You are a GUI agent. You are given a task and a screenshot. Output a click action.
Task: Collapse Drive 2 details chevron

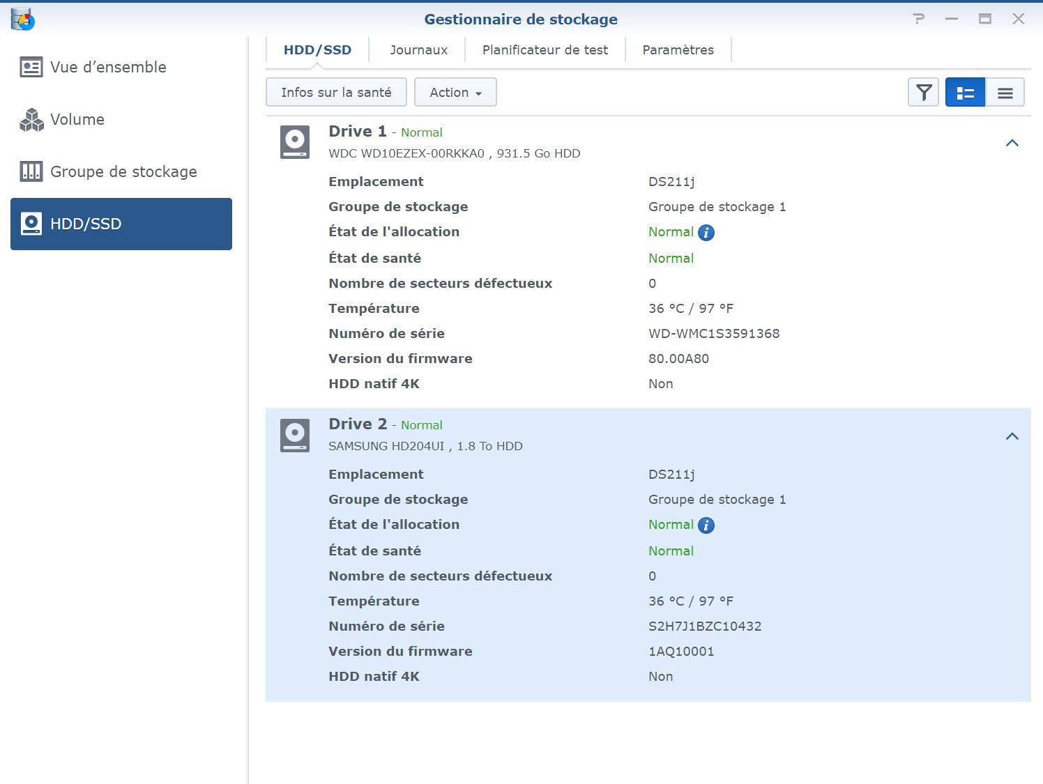pyautogui.click(x=1012, y=436)
